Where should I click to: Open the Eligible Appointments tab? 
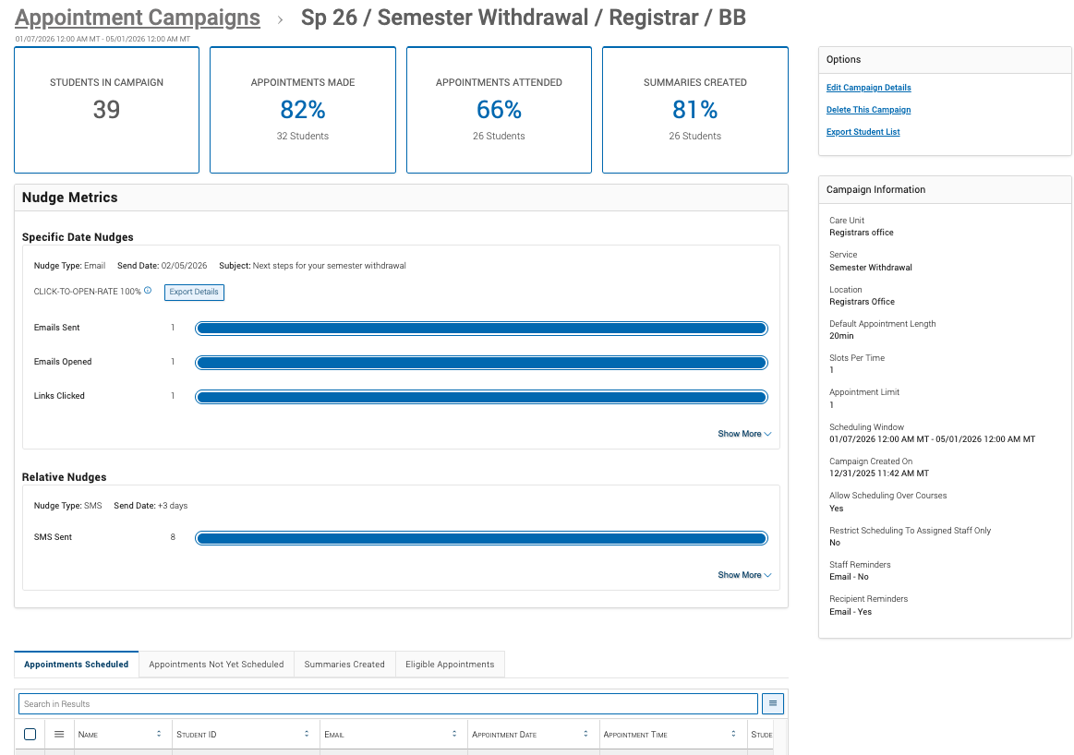coord(450,665)
